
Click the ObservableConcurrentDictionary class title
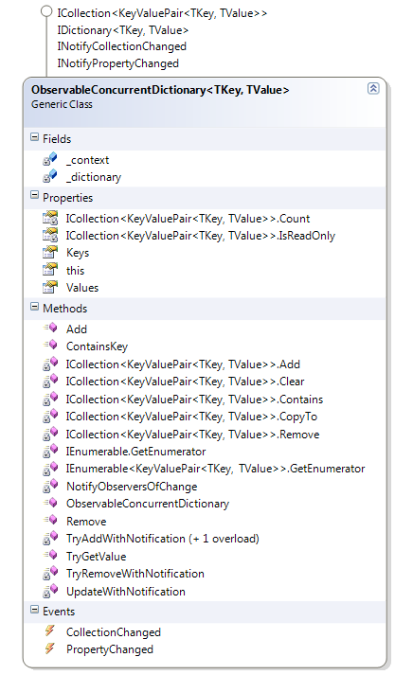pos(160,90)
